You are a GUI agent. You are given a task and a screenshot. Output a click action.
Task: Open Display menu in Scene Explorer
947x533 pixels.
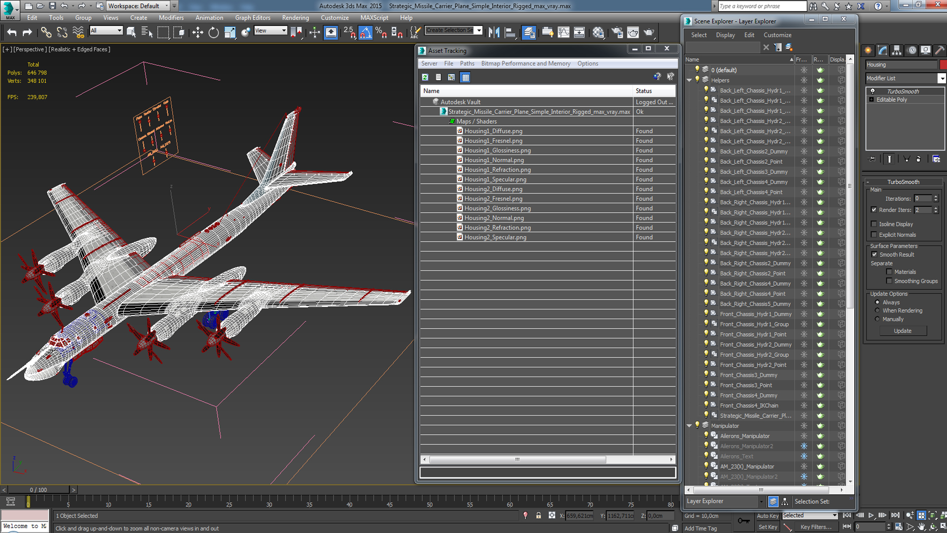pos(725,35)
